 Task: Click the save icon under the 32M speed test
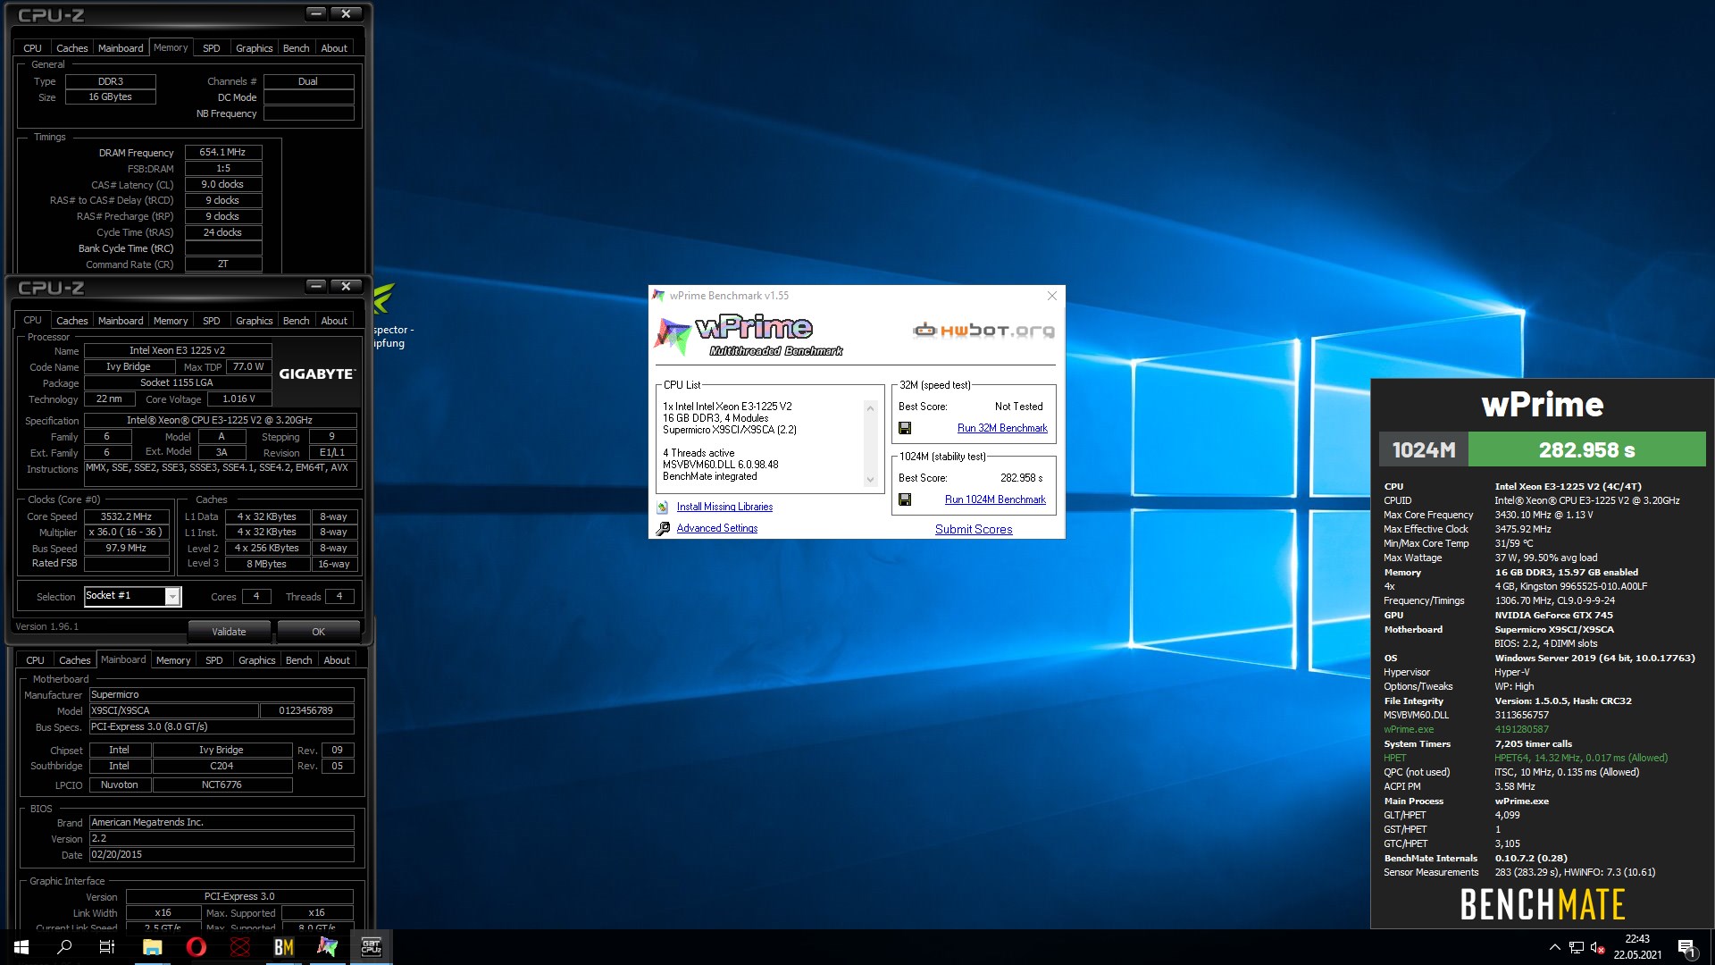click(x=905, y=428)
